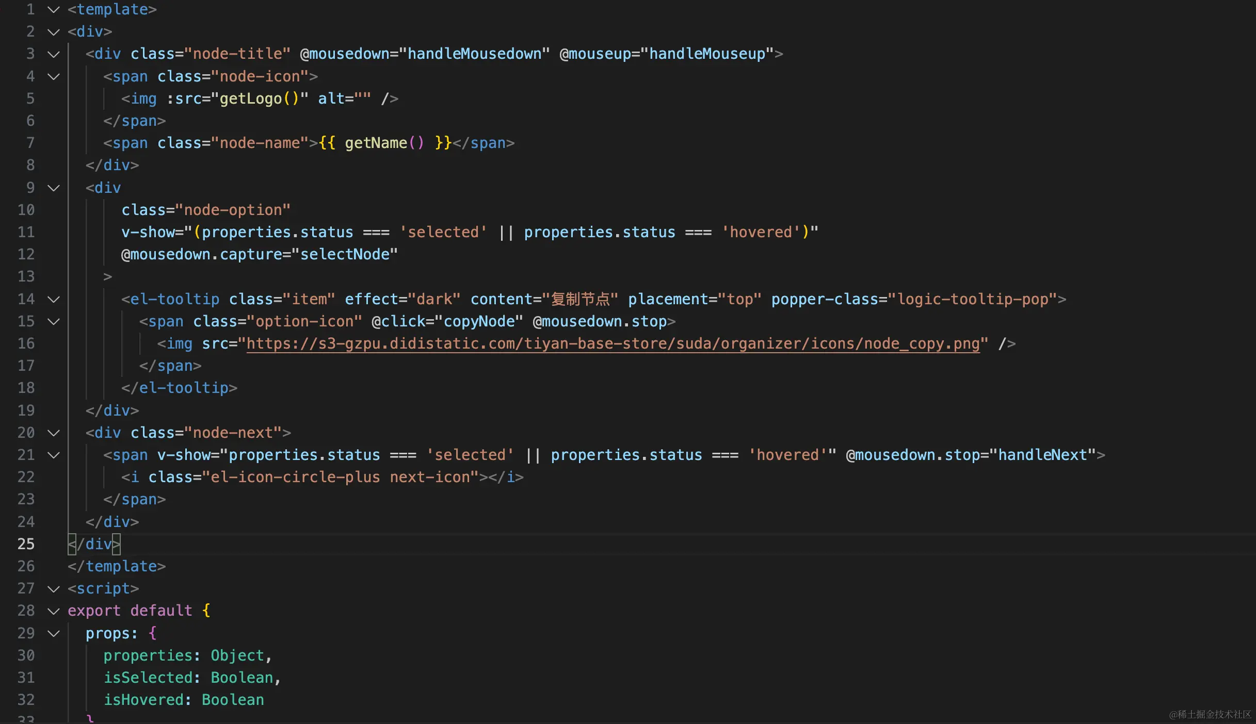Fold the el-tooltip block on line 14
The image size is (1256, 724).
click(54, 299)
